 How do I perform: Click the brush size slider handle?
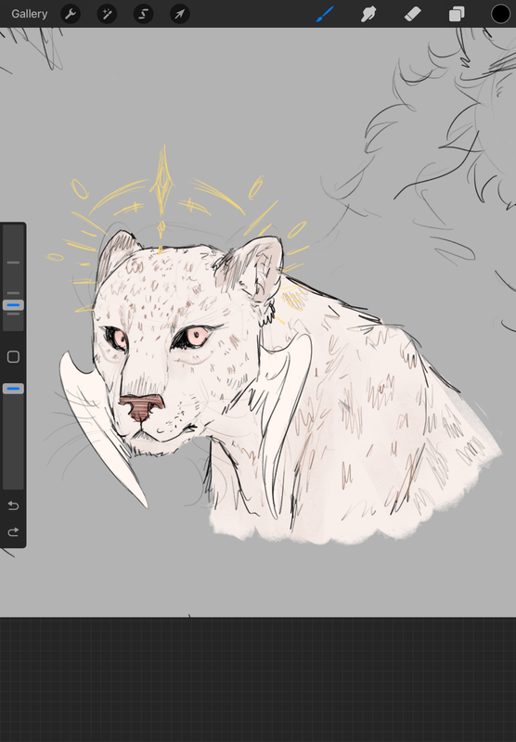point(13,305)
